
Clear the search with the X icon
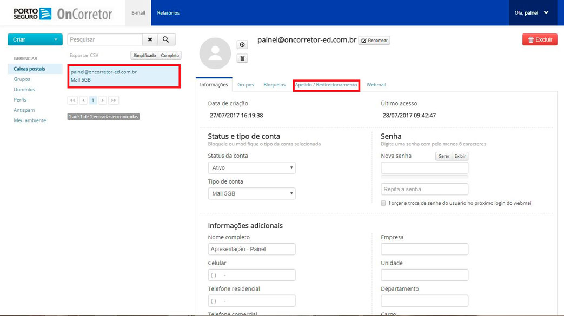tap(150, 40)
